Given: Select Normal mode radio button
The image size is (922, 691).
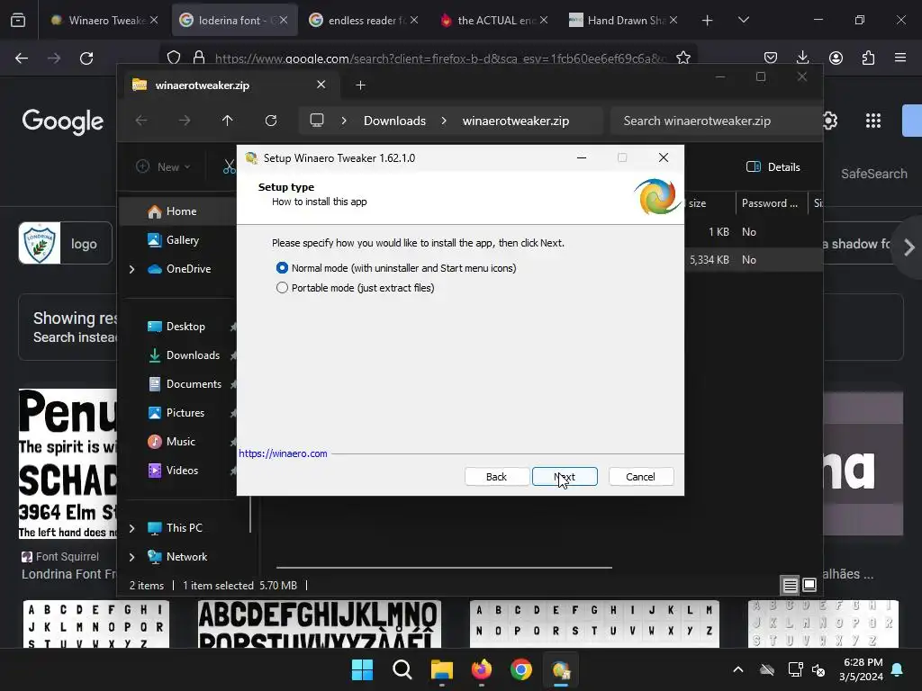Looking at the screenshot, I should [x=282, y=268].
